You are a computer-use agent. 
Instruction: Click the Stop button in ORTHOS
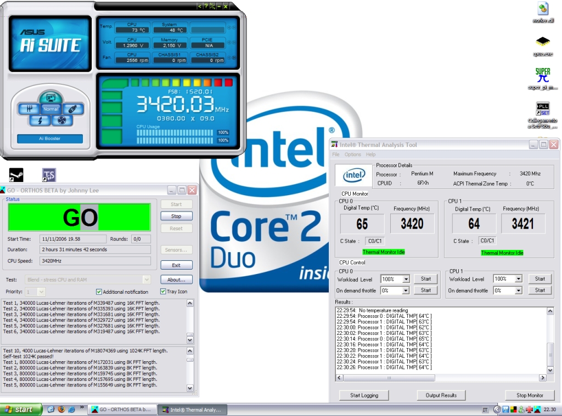176,216
